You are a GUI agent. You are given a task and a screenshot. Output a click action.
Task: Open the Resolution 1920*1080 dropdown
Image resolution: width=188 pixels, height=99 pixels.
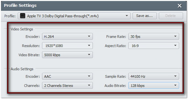67,45
